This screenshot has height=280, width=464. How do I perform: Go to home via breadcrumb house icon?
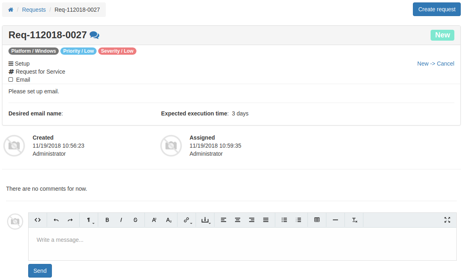pos(10,10)
